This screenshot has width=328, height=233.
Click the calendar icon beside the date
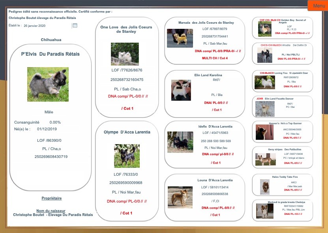[75, 26]
